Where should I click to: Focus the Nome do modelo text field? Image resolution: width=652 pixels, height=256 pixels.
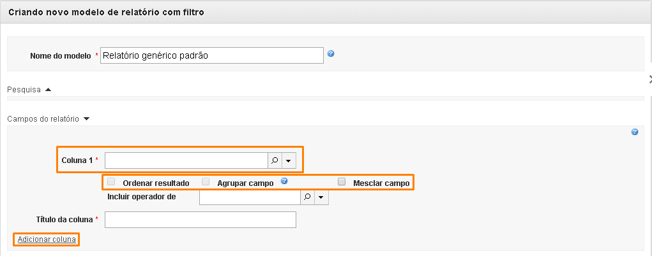coord(212,55)
